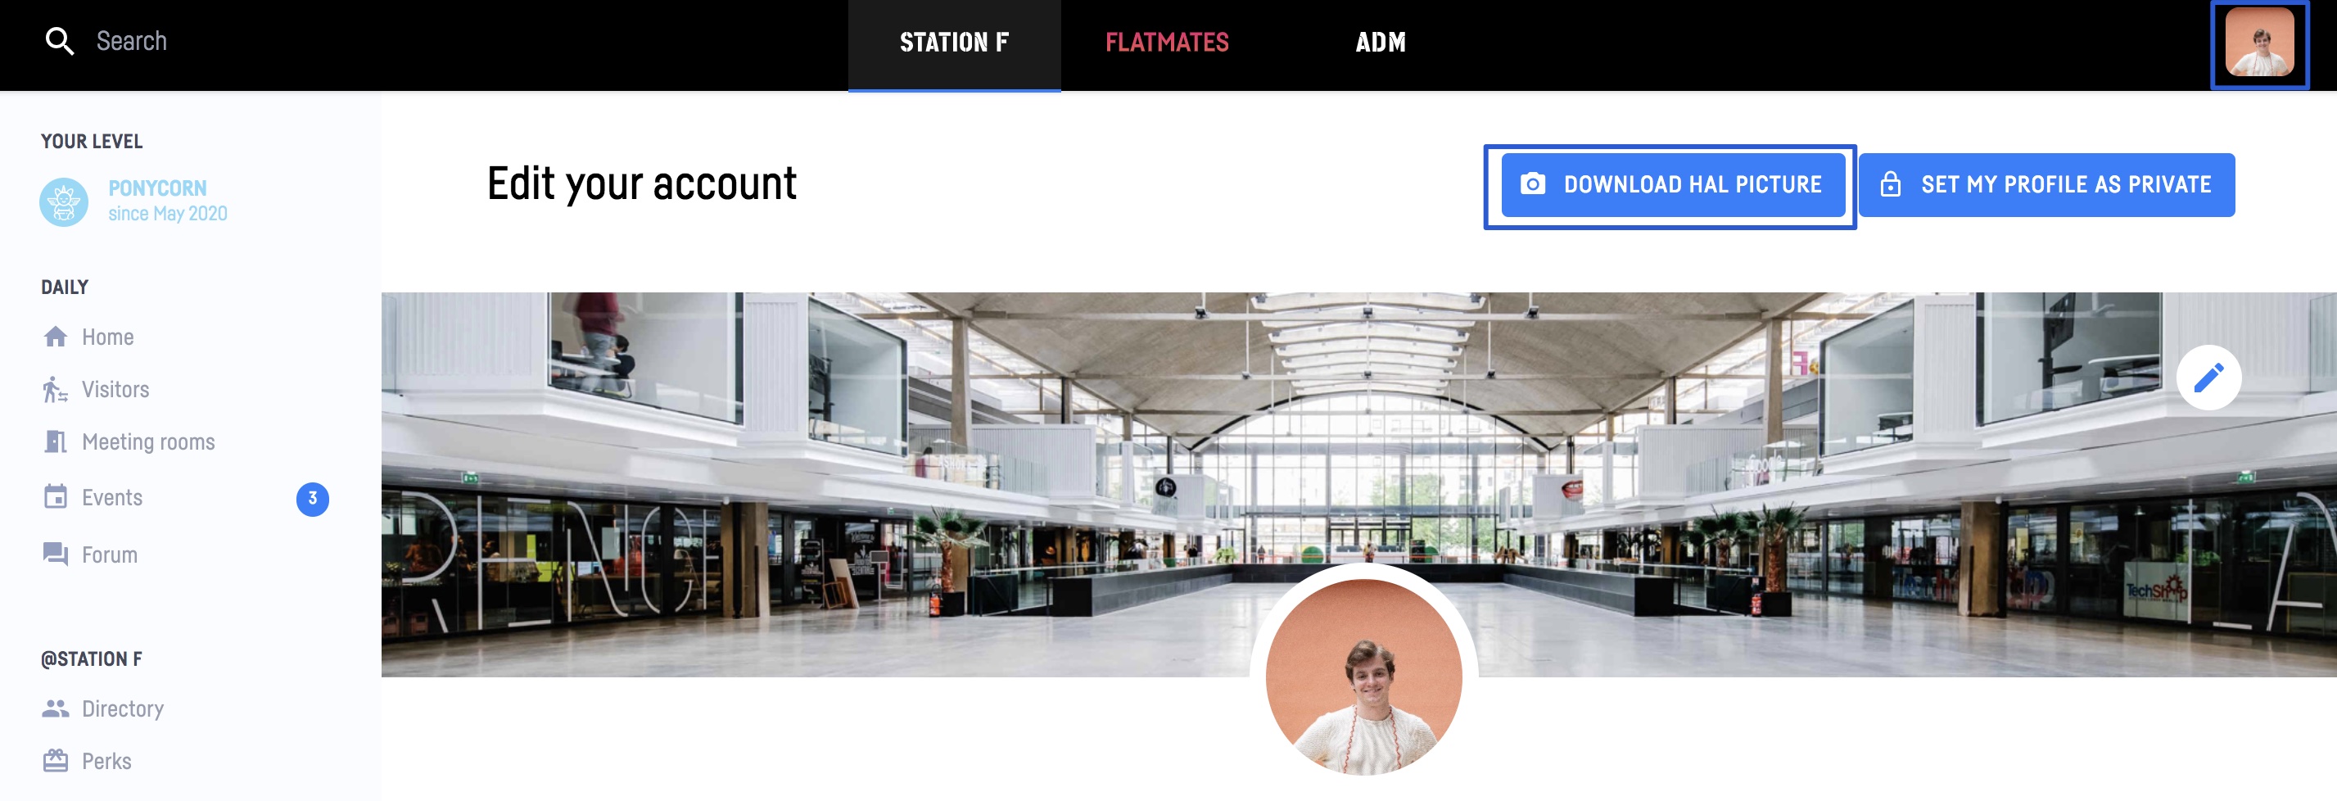Screen dimensions: 2337x801
Task: Switch to the STATION F tab
Action: 953,43
